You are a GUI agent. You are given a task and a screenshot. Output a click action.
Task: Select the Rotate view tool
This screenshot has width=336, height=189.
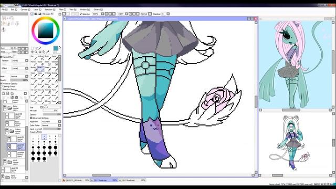coord(40,52)
